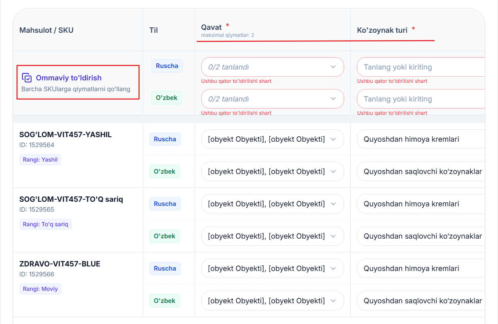Click the Mahsulot / SKU column header
This screenshot has width=498, height=324.
[46, 30]
